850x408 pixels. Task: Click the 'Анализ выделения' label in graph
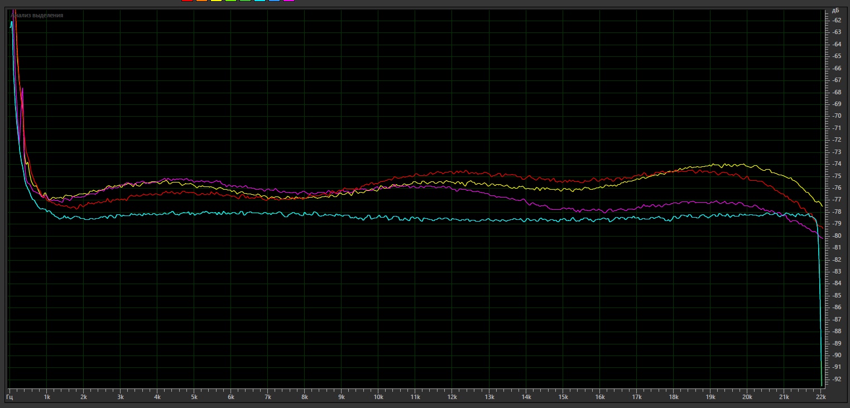pos(37,16)
